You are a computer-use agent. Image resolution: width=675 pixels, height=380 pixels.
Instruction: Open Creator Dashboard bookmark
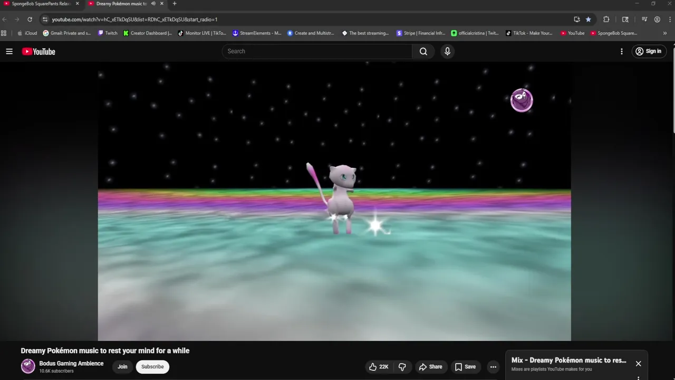pos(148,33)
